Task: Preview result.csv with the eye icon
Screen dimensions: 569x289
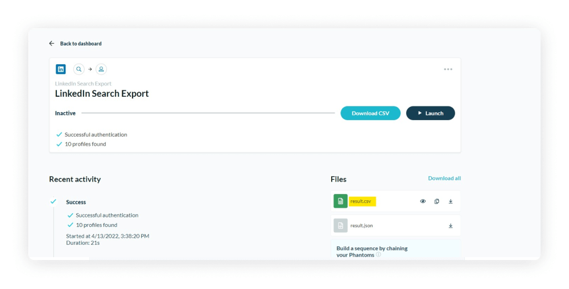Action: pos(423,201)
